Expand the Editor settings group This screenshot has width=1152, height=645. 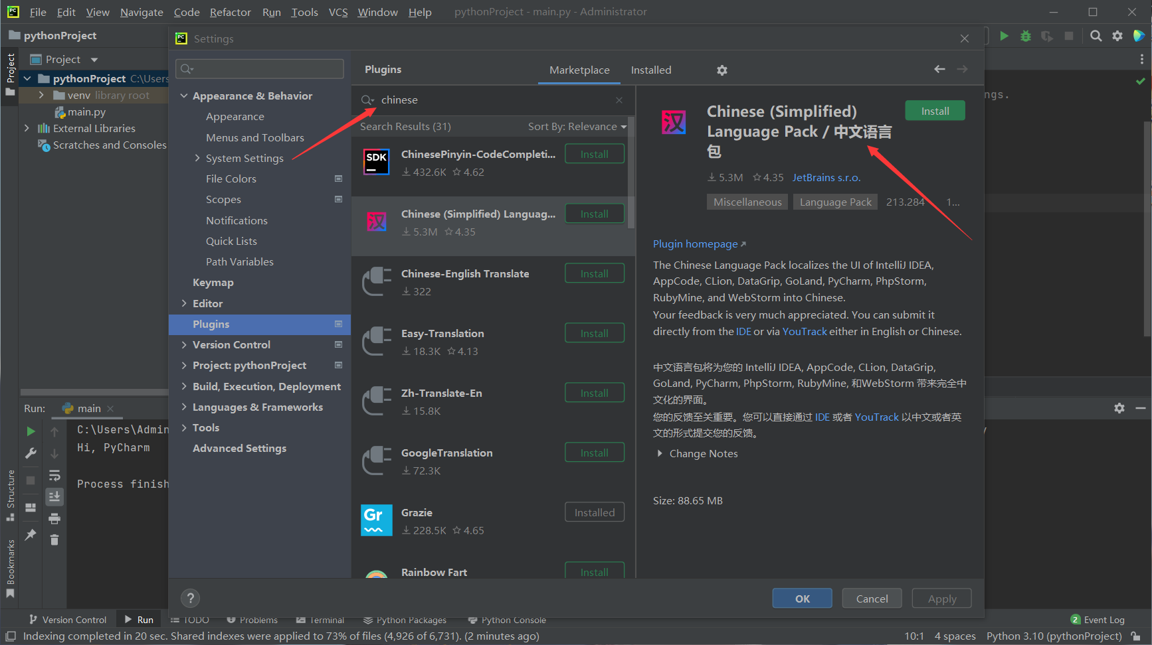pos(184,303)
